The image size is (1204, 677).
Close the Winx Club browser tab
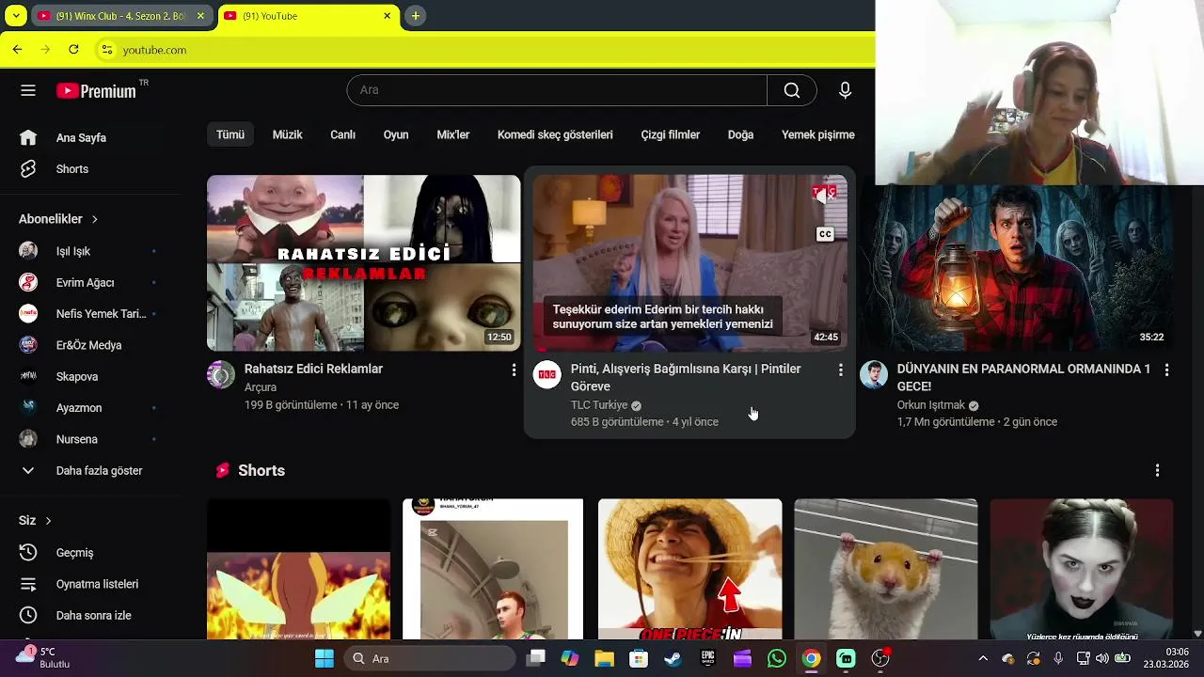pyautogui.click(x=200, y=16)
